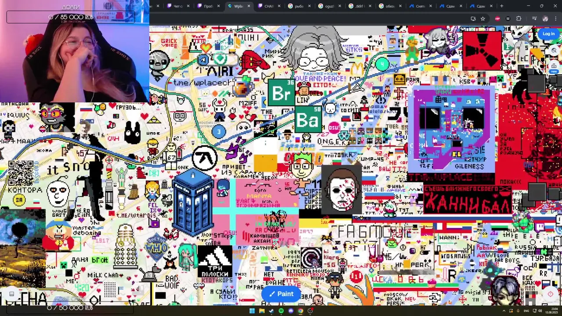Viewport: 562px width, 316px height.
Task: Open Steam from the taskbar
Action: point(271,311)
